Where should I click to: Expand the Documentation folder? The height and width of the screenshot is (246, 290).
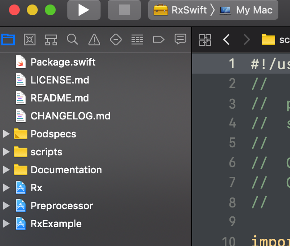6,170
